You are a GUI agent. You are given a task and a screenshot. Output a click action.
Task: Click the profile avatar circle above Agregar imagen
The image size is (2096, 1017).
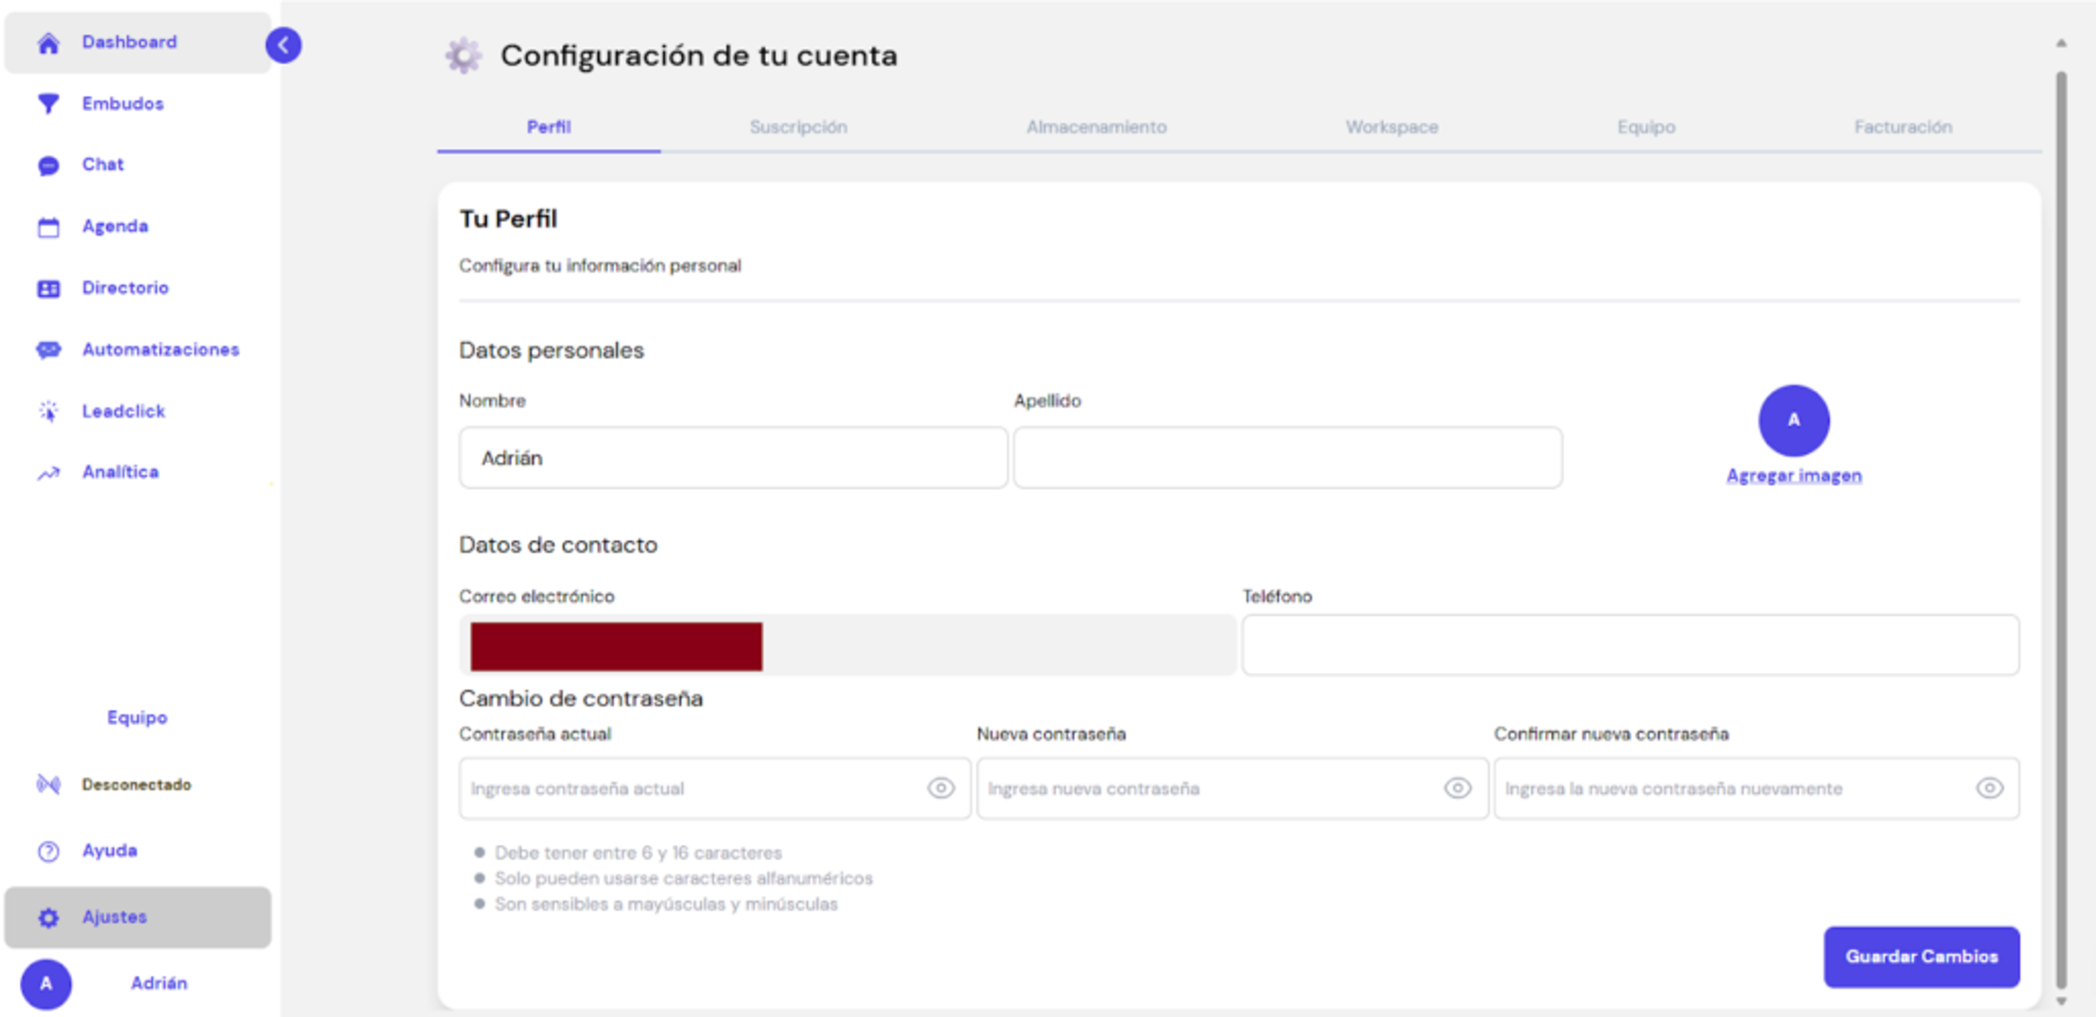point(1793,421)
